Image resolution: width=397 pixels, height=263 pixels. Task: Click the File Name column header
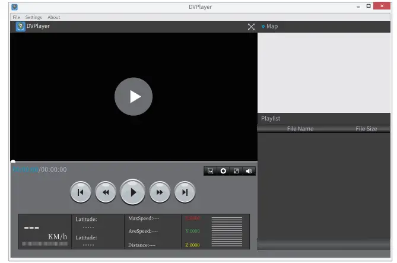click(x=300, y=129)
